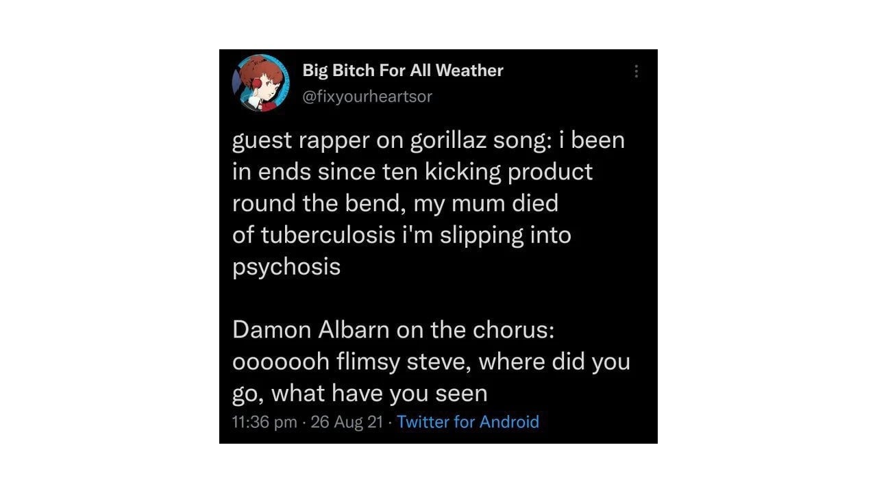Select the 'ooooooh' chorus text

point(281,362)
